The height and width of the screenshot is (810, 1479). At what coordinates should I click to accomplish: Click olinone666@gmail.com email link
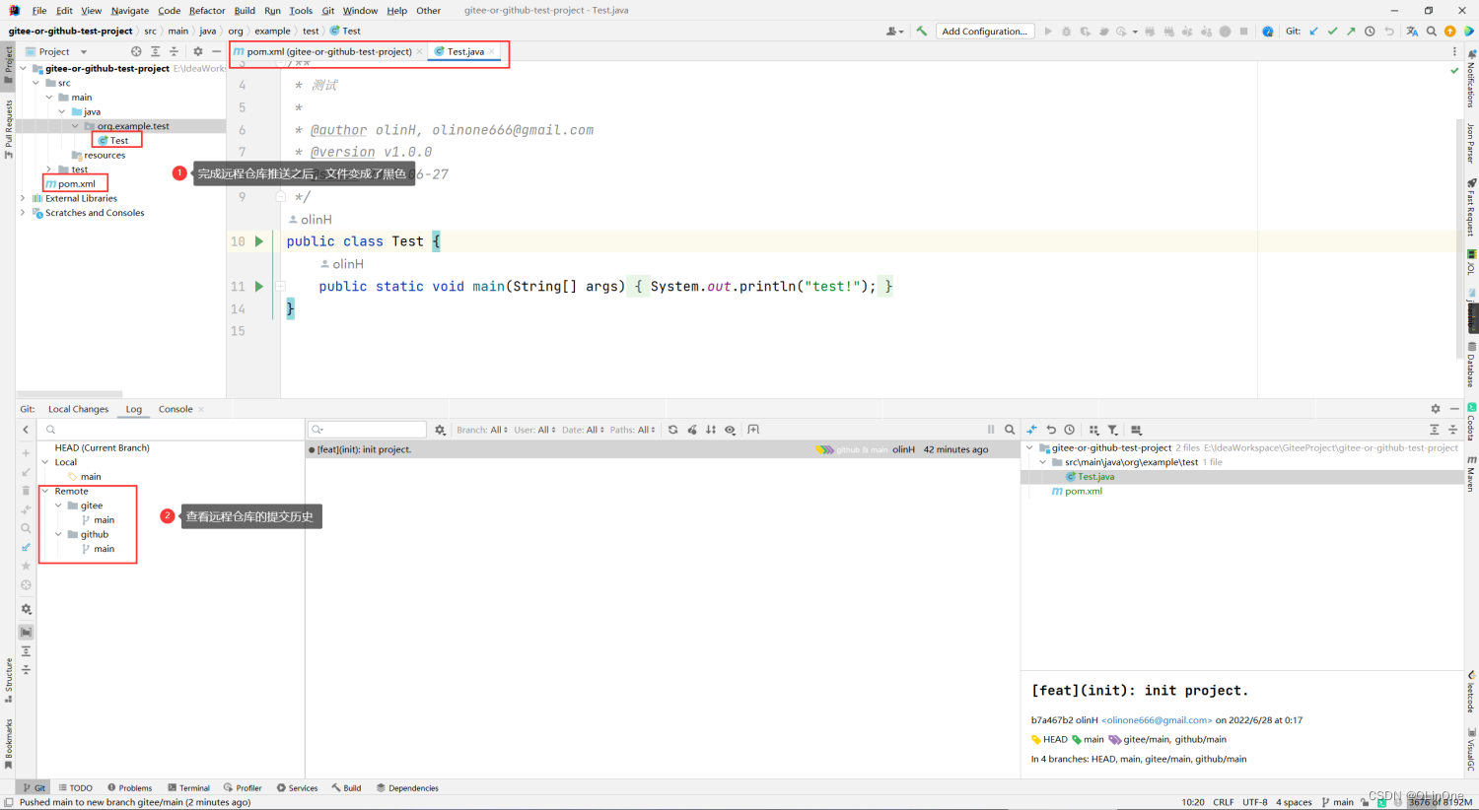1157,720
